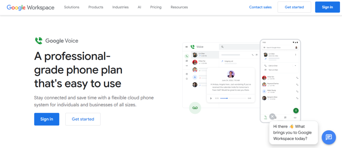Click the Messages tab icon on phone bottom bar

[285, 118]
